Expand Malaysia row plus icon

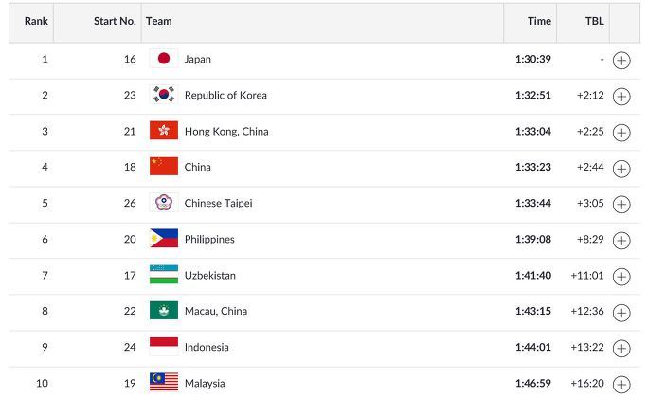tap(621, 385)
